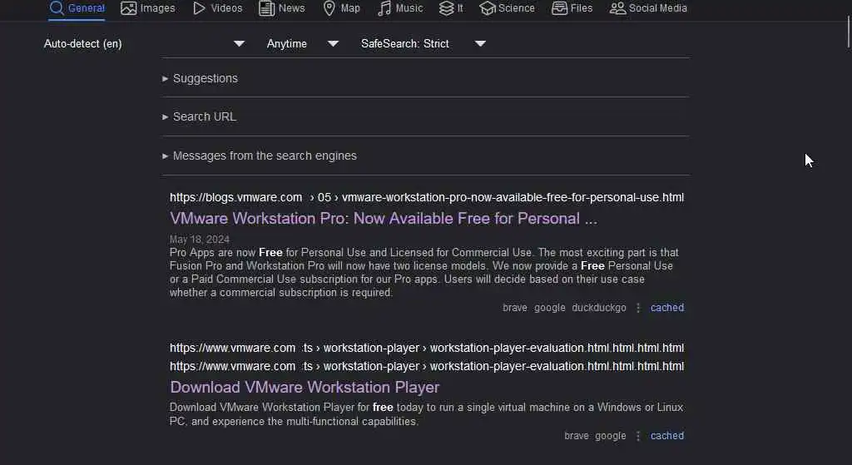Open cached link for Workstation Player result
The height and width of the screenshot is (465, 852).
[x=667, y=436]
